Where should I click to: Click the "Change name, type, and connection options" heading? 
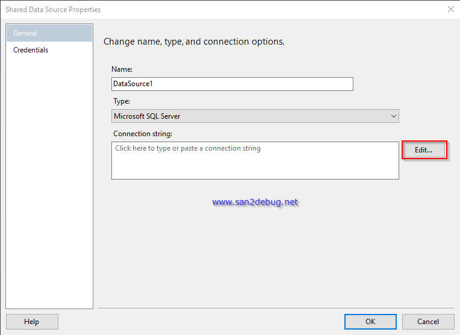tap(194, 42)
